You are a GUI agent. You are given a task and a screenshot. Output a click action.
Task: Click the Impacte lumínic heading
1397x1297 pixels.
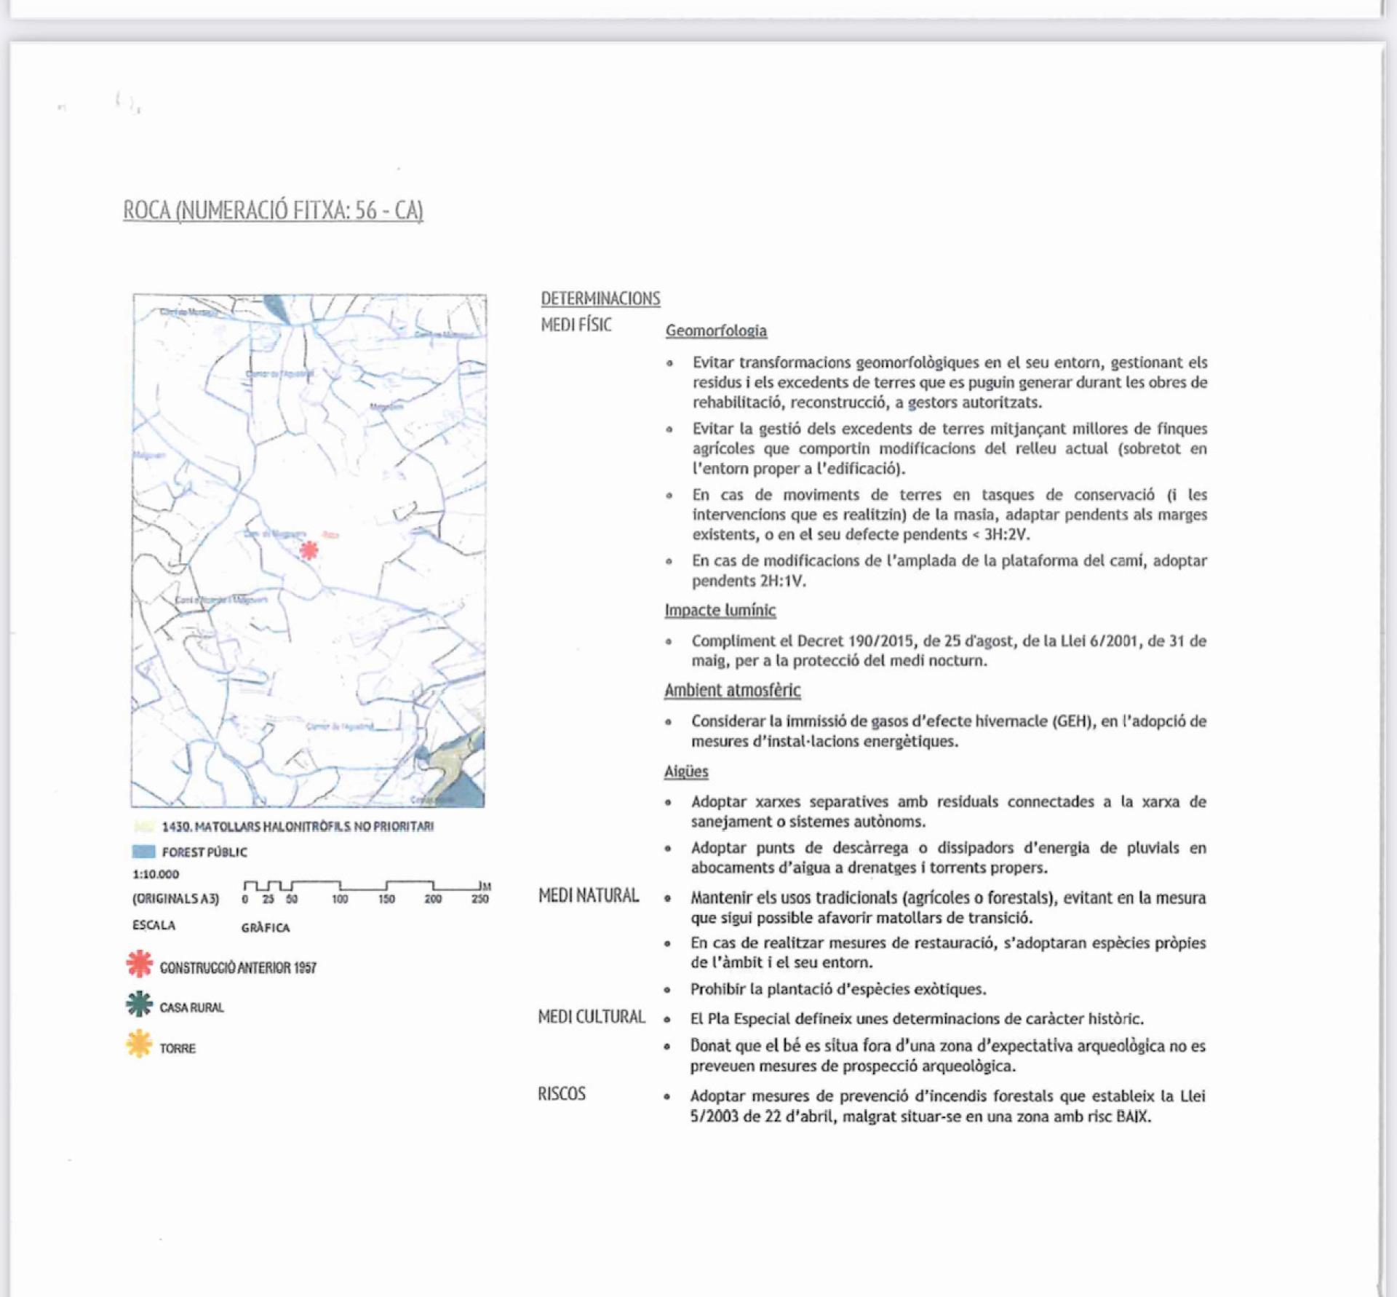(x=720, y=611)
